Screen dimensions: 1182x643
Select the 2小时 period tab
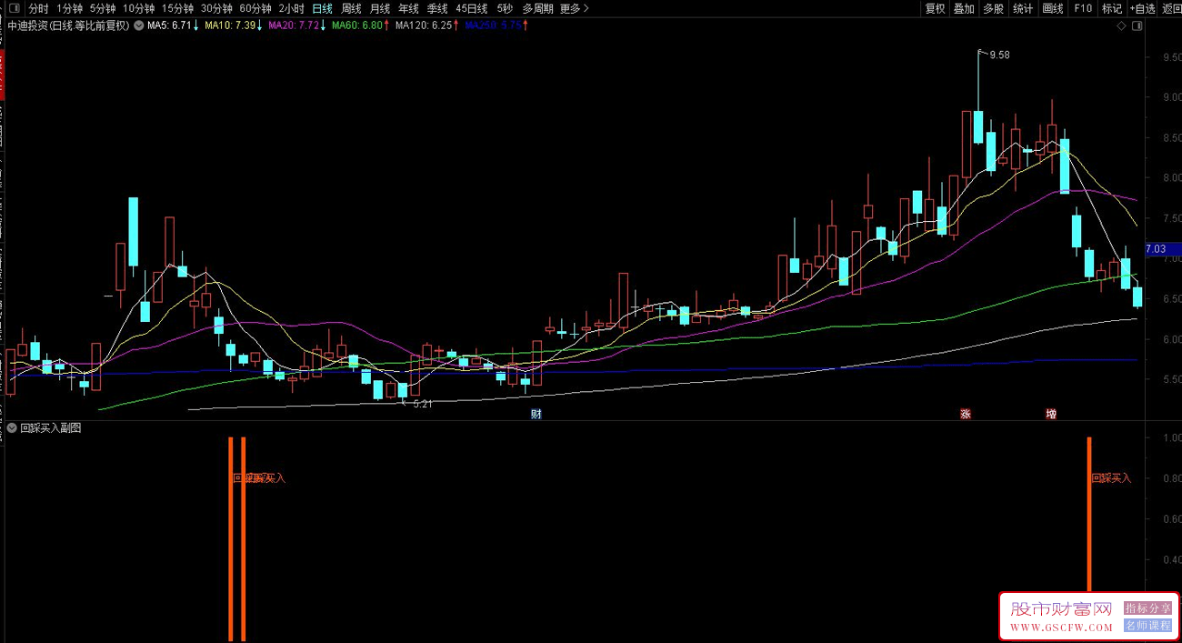292,8
